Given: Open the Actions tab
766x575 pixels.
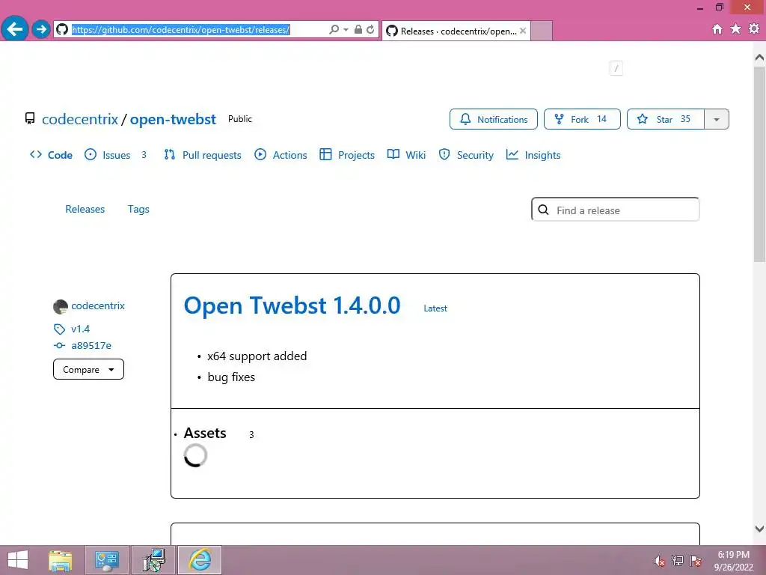Looking at the screenshot, I should (x=281, y=155).
